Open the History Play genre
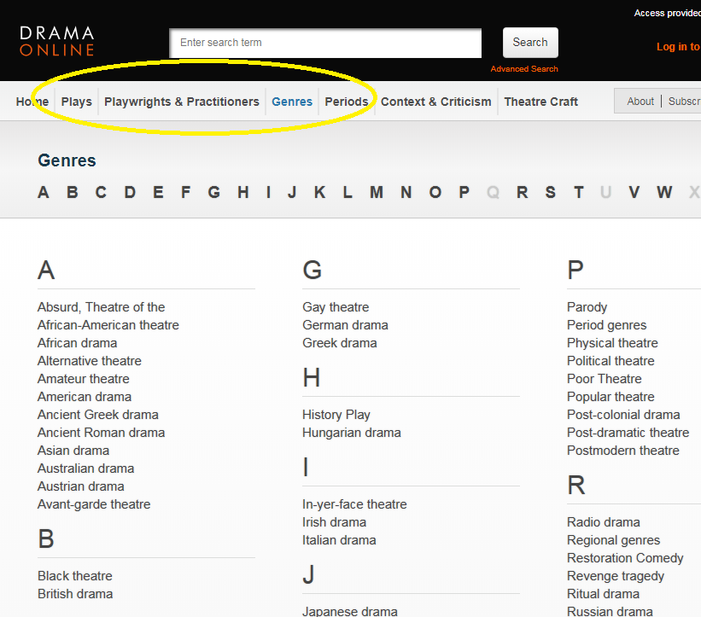Viewport: 701px width, 617px height. click(336, 415)
